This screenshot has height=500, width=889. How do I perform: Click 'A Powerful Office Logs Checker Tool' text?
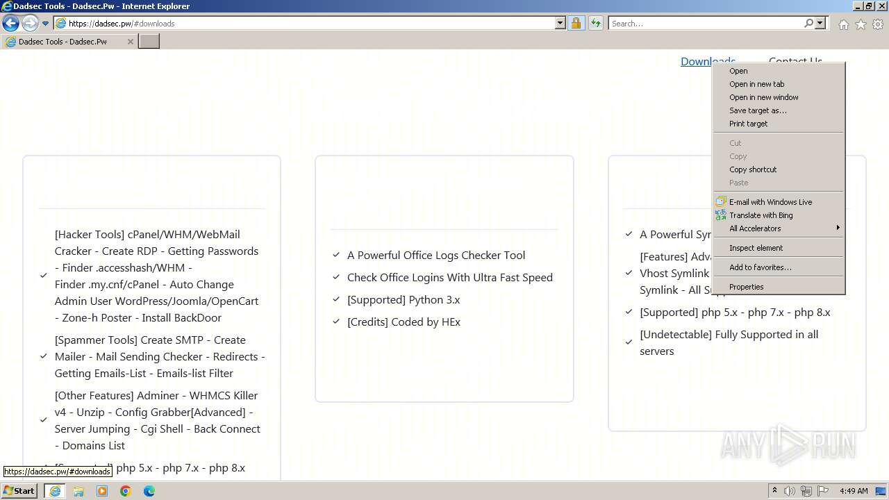click(436, 256)
